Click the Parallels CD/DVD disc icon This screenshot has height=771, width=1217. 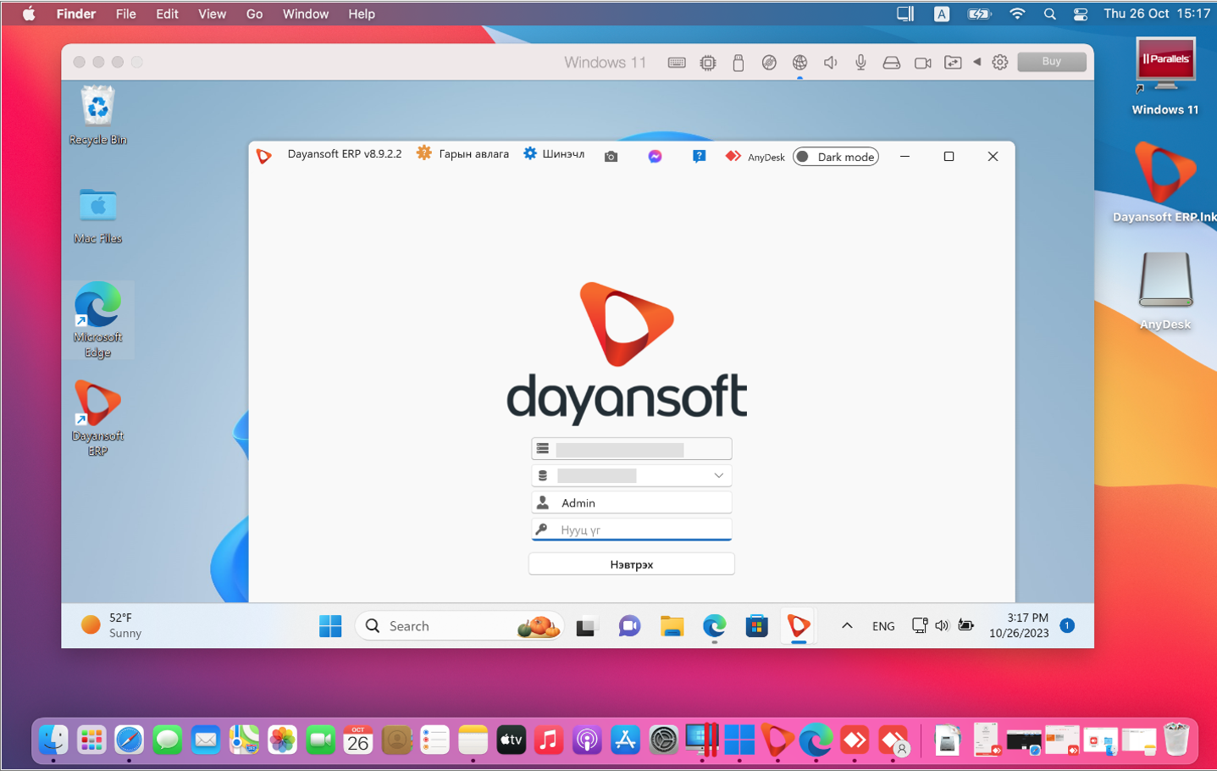[x=769, y=63]
